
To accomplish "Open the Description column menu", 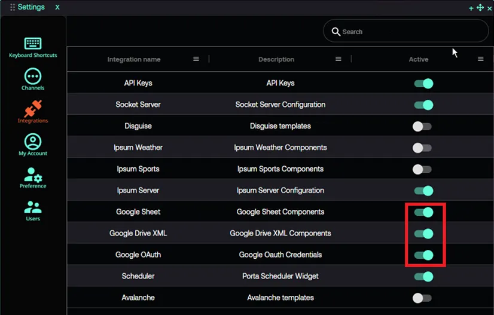I will click(338, 59).
